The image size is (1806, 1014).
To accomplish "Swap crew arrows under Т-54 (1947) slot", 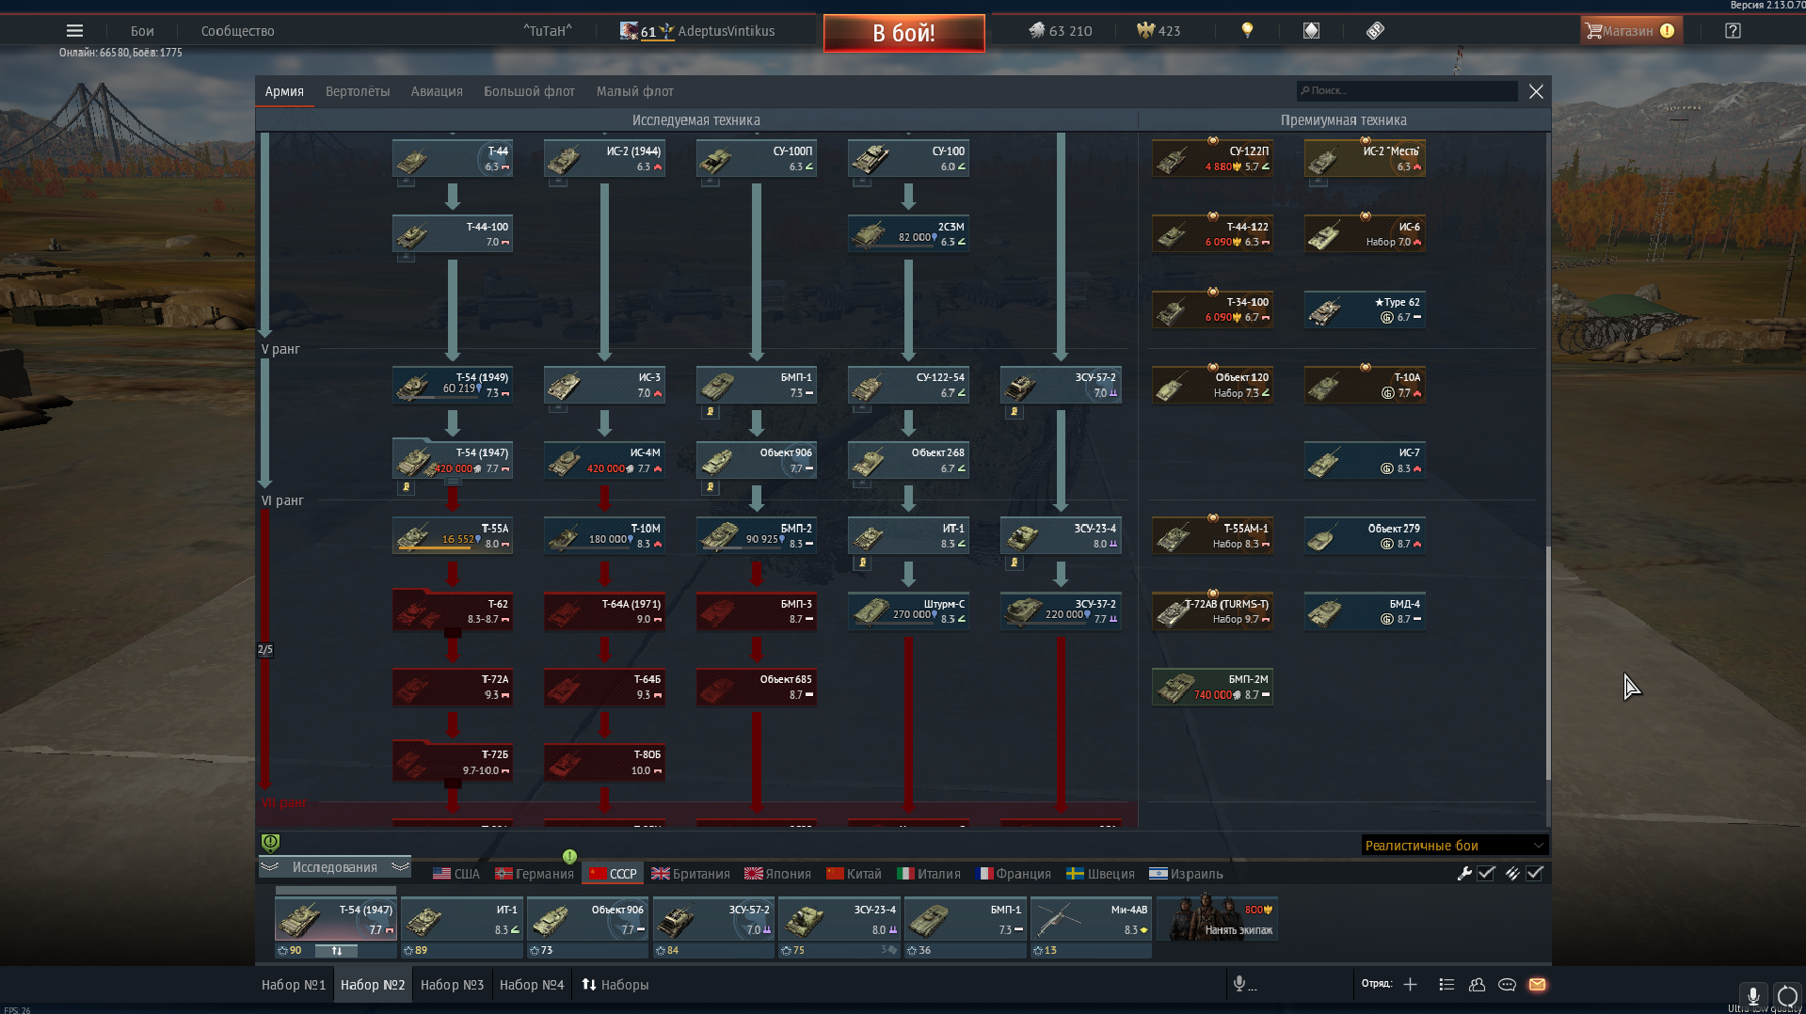I will coord(336,950).
